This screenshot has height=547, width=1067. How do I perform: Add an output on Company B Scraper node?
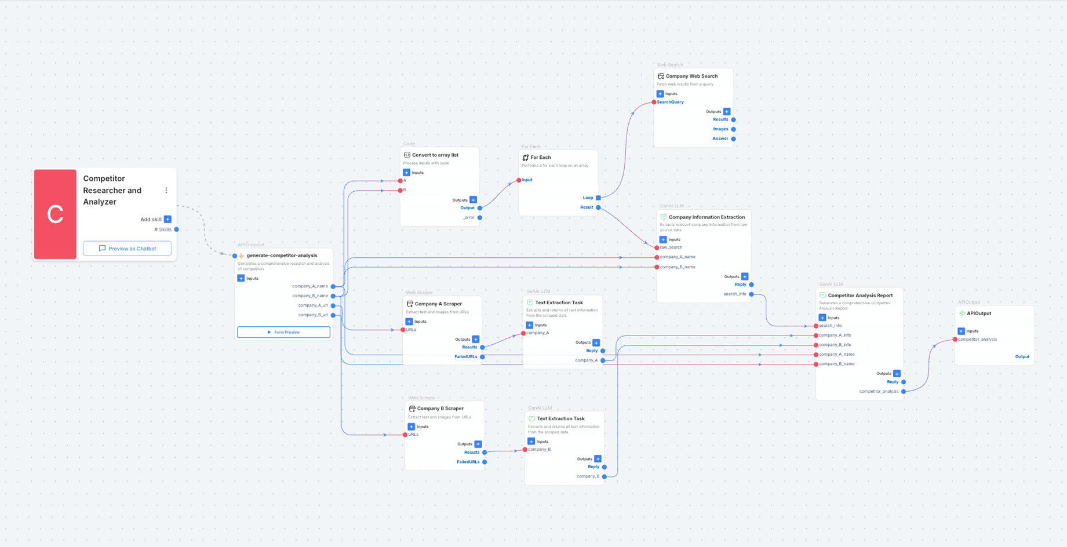click(x=478, y=444)
